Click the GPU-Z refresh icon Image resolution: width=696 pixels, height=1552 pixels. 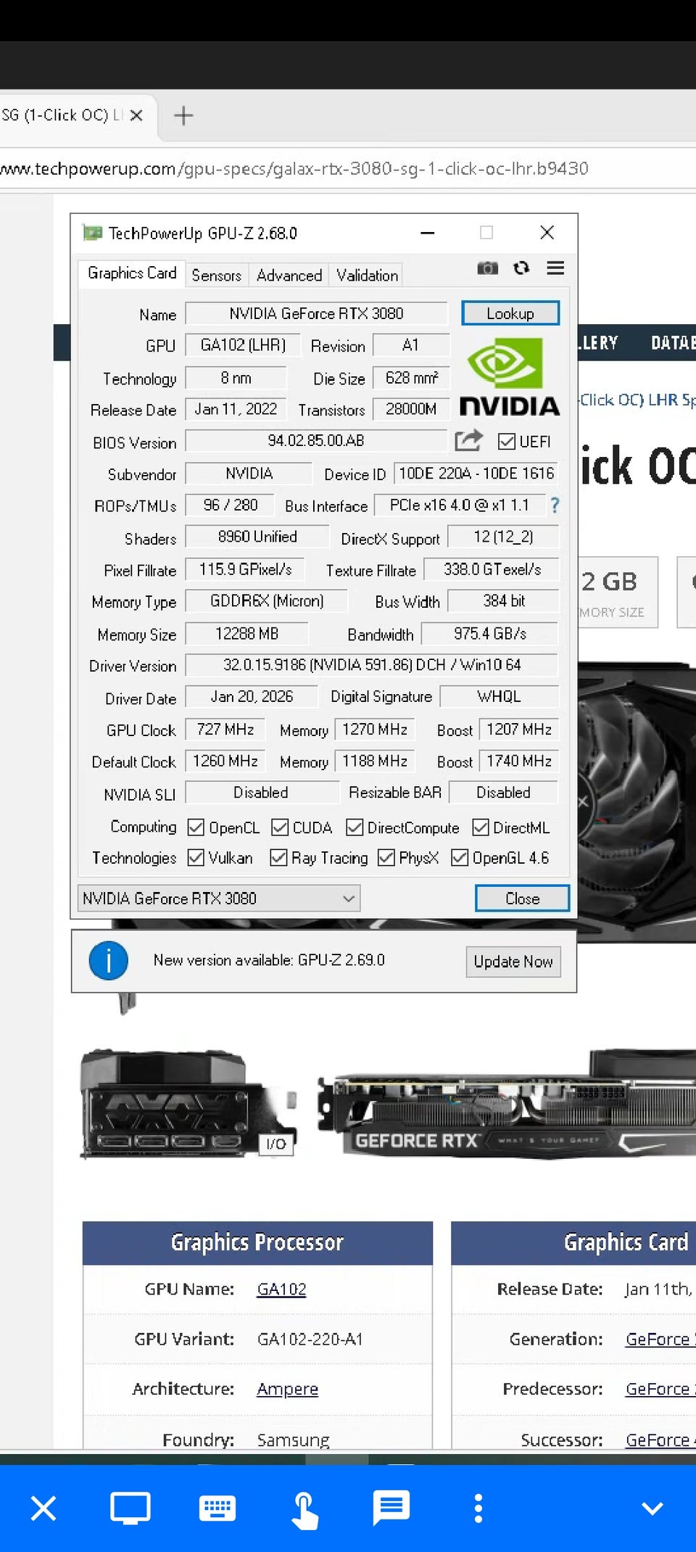521,268
